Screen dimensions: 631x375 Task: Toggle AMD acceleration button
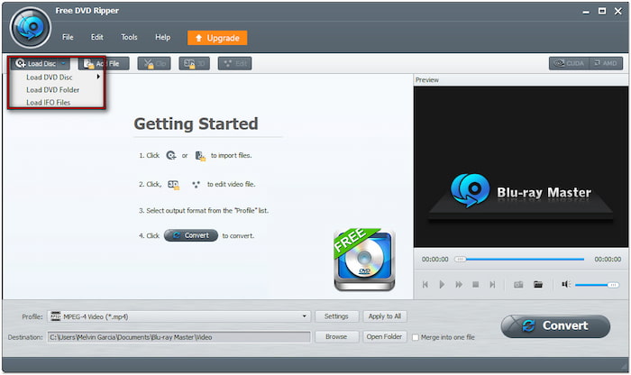[x=606, y=64]
